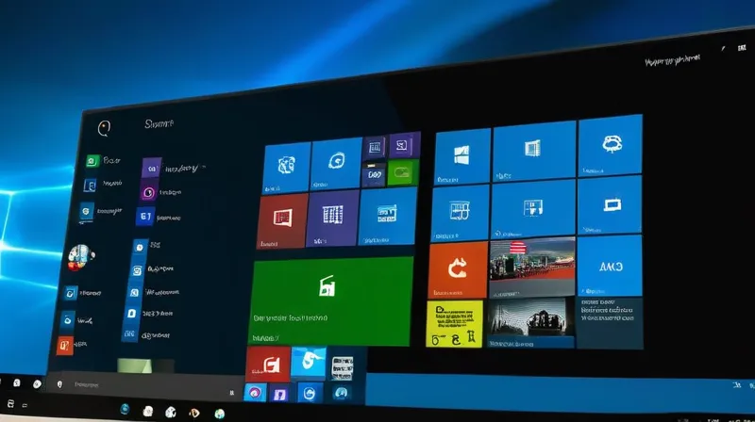Open the purple calendar grid tile
The height and width of the screenshot is (422, 755).
click(332, 219)
